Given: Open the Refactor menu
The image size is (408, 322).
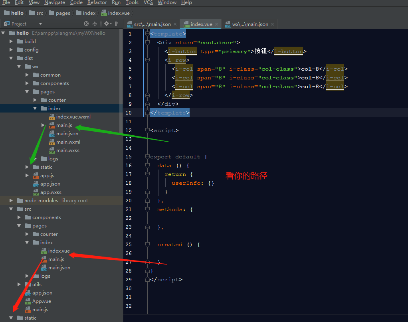Looking at the screenshot, I should [97, 3].
